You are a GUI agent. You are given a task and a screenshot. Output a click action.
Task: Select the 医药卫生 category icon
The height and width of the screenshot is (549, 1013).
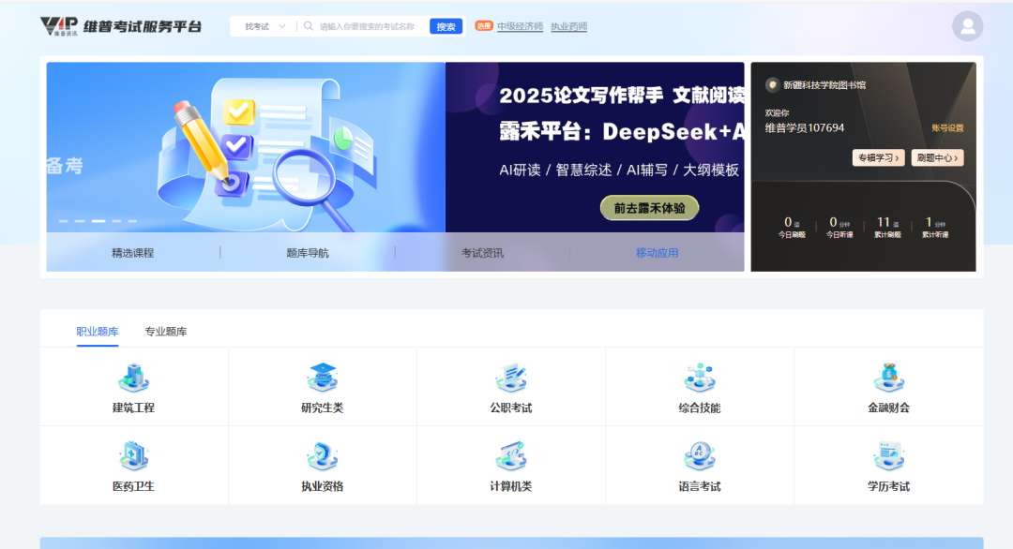(x=133, y=456)
